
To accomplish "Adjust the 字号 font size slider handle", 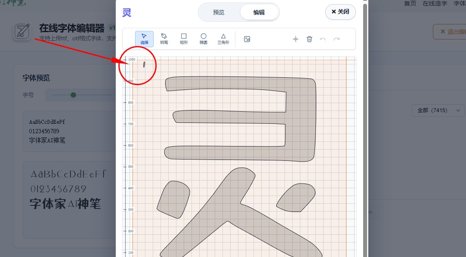I will pyautogui.click(x=73, y=95).
